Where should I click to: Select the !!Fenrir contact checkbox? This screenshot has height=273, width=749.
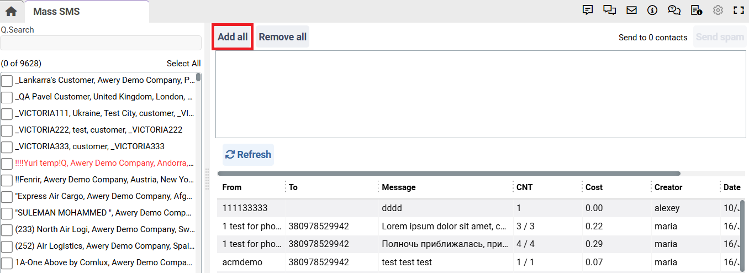point(7,180)
